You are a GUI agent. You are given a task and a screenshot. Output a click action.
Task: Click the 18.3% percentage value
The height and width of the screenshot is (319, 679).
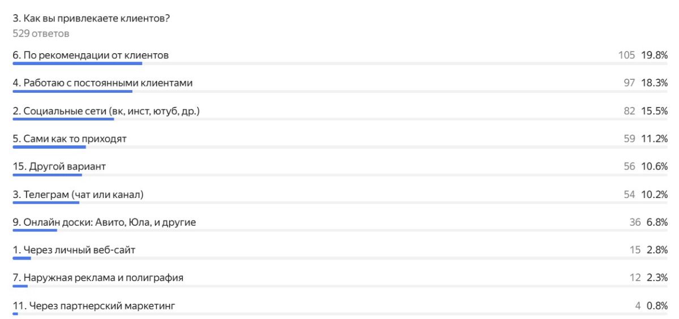coord(655,83)
